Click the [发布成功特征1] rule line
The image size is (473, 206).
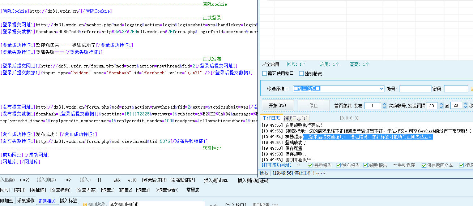coord(48,135)
